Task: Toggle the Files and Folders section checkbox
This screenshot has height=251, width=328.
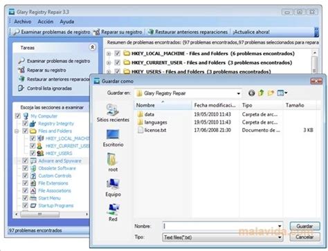Action: tap(25, 131)
